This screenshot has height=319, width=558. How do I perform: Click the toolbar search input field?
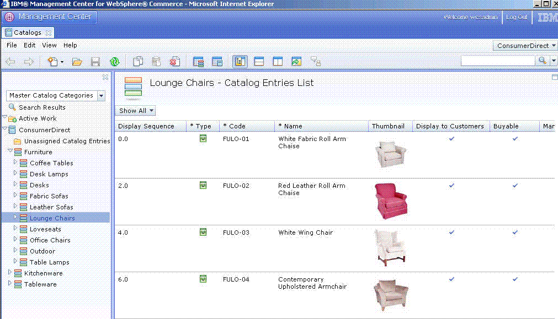498,61
